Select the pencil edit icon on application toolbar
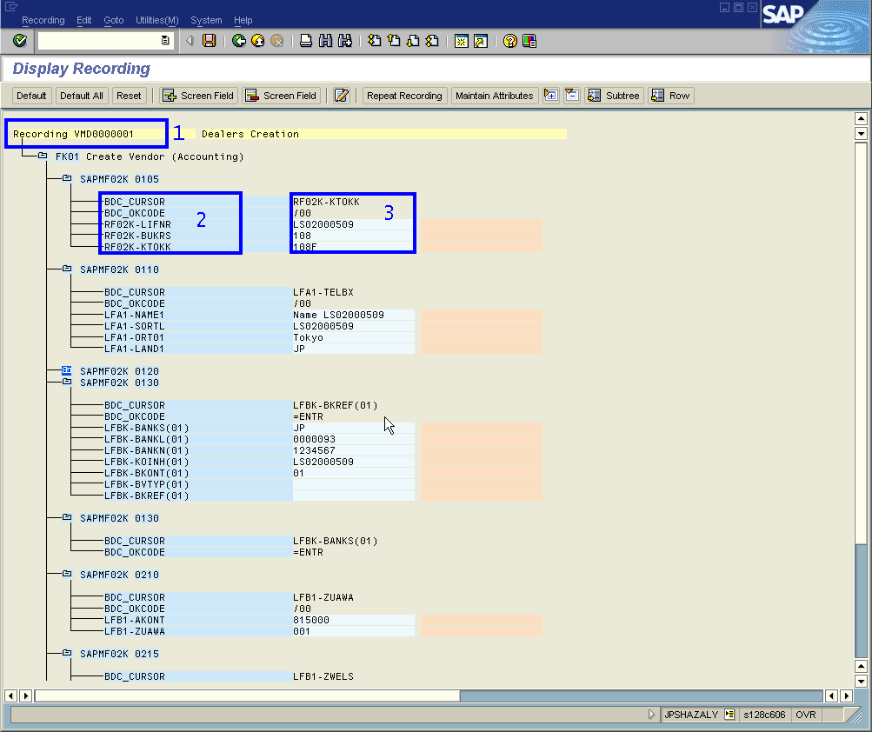Image resolution: width=872 pixels, height=732 pixels. (x=343, y=96)
